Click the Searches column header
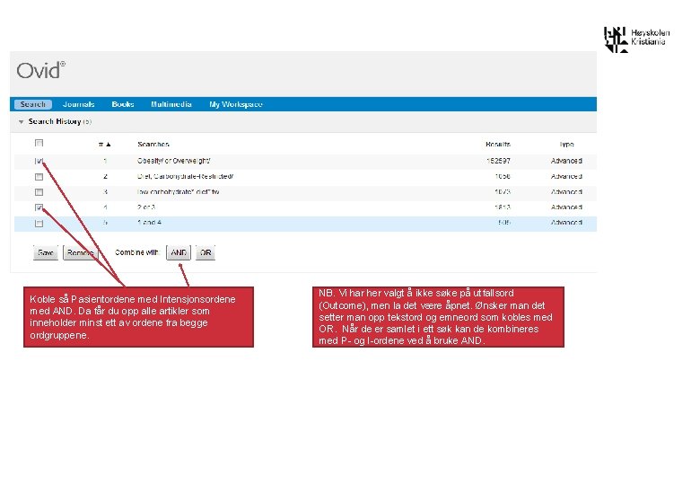 point(153,145)
